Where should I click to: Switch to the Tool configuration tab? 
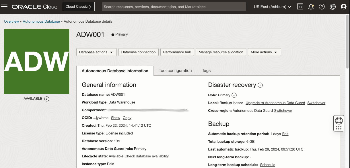[x=175, y=71]
